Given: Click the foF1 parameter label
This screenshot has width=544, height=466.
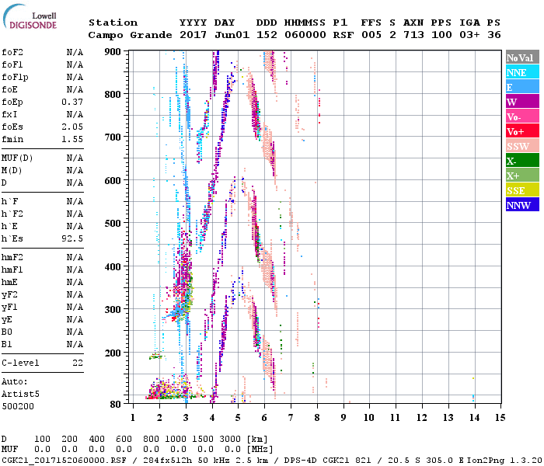Looking at the screenshot, I should (12, 64).
